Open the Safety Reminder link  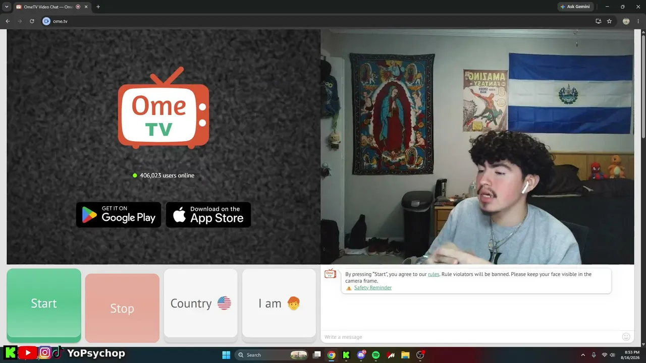tap(372, 288)
